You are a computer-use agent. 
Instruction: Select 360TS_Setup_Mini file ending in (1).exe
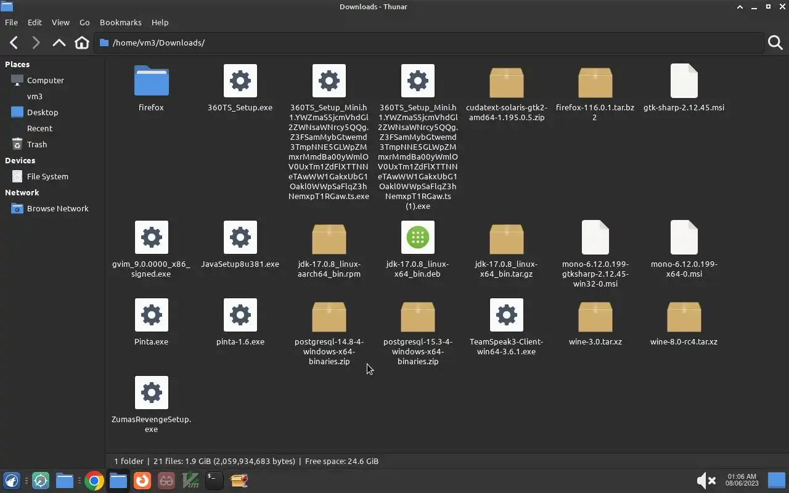[418, 81]
